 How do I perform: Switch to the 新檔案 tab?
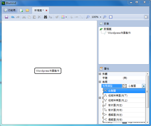(39, 10)
